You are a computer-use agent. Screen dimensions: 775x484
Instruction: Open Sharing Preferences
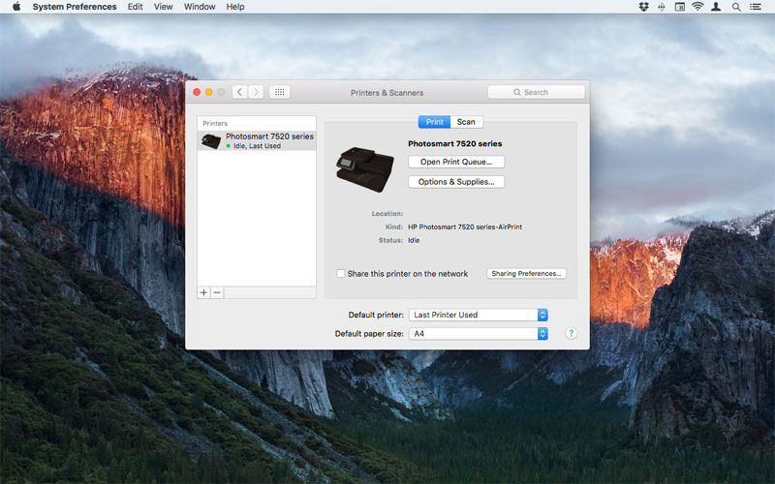coord(526,274)
